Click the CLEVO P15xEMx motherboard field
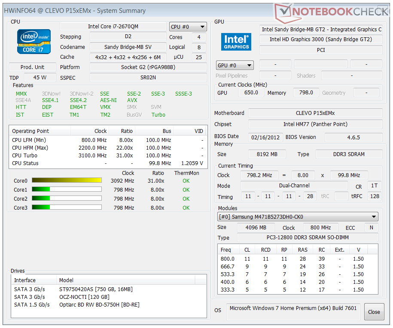This screenshot has height=328, width=393. pyautogui.click(x=315, y=113)
